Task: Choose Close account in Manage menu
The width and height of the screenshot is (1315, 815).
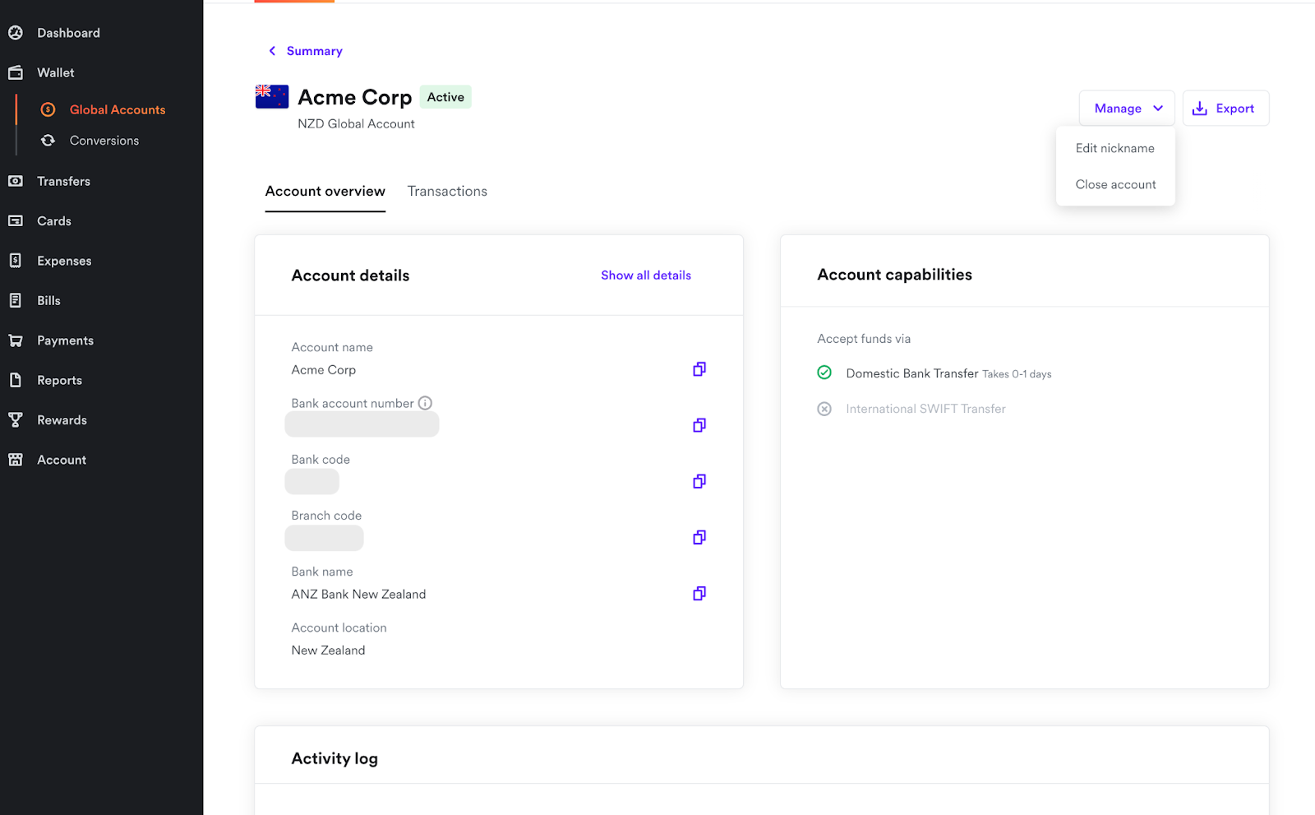Action: click(x=1115, y=184)
